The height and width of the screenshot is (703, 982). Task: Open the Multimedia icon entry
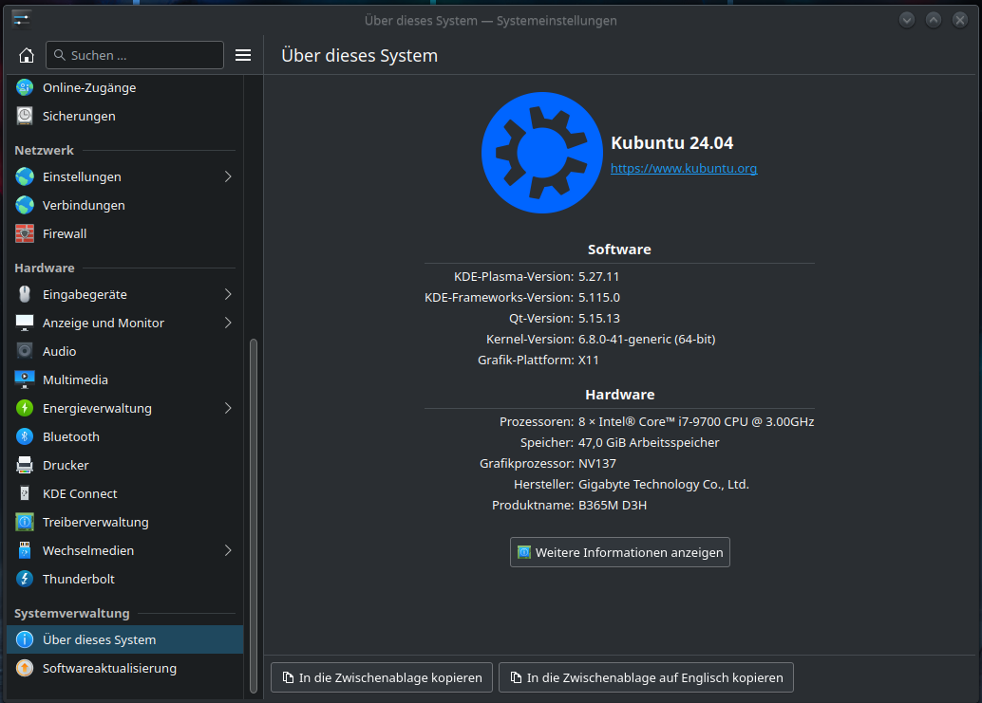pos(25,379)
